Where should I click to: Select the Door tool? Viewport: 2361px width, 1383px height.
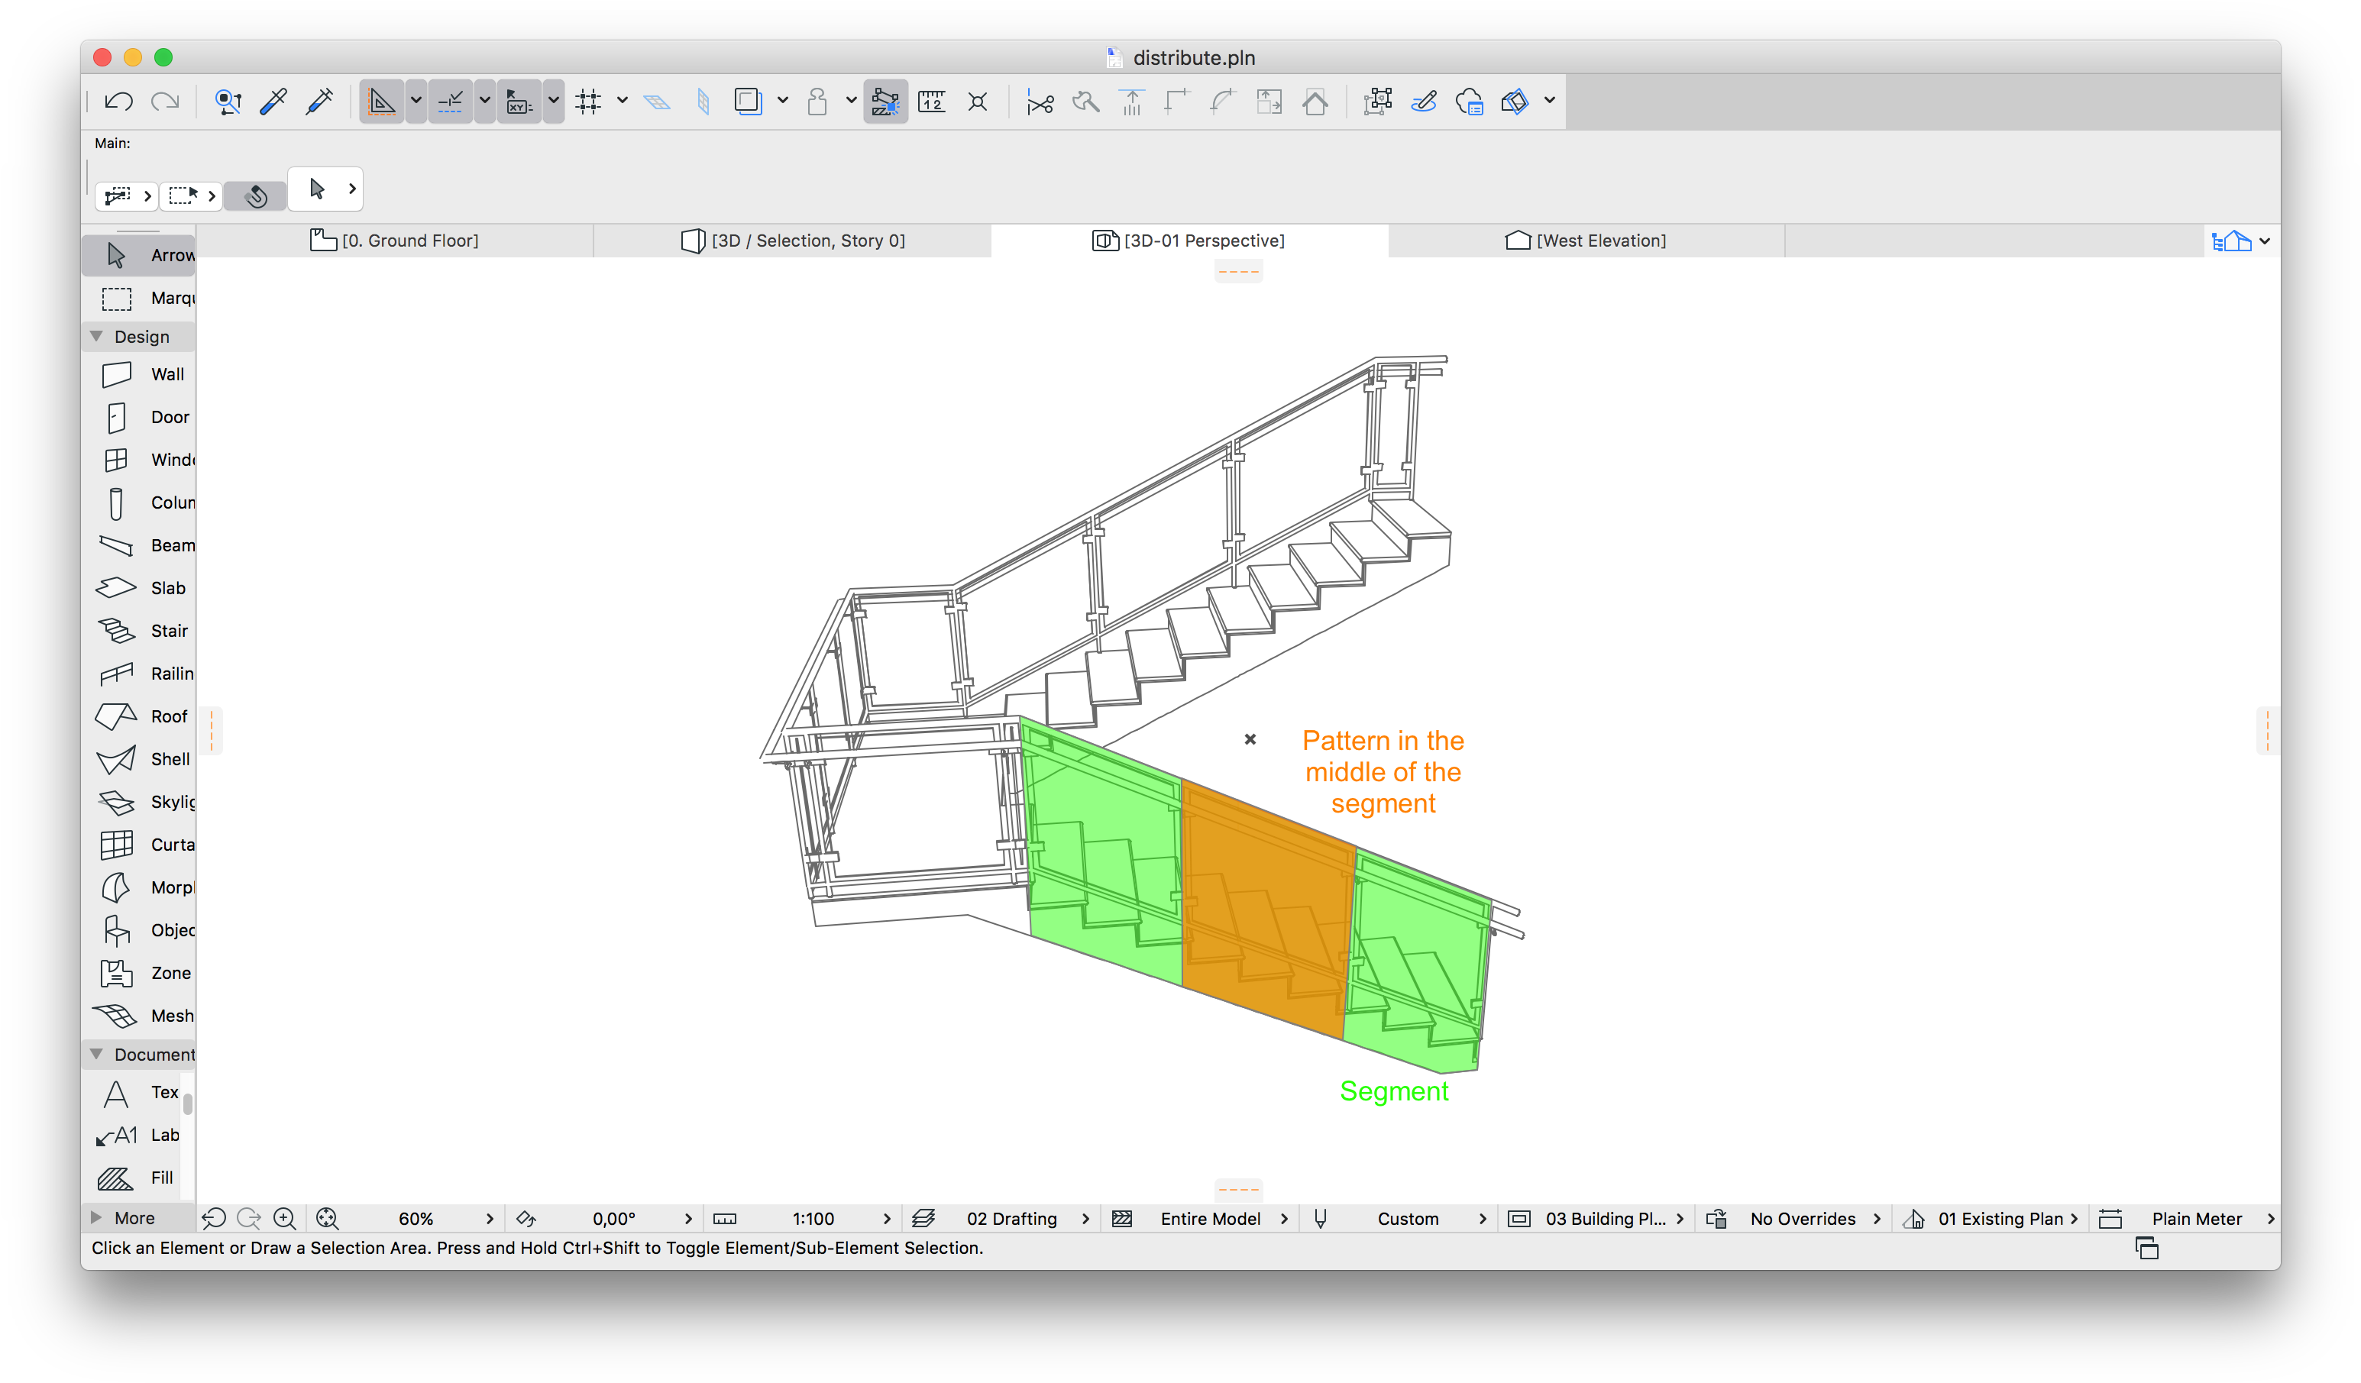pyautogui.click(x=139, y=417)
